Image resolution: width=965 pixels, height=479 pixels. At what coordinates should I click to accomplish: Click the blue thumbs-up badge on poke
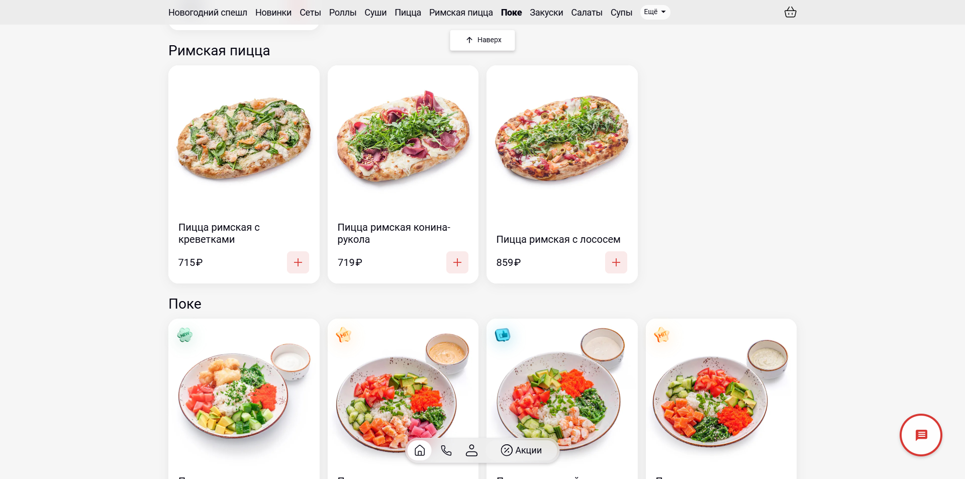tap(503, 335)
